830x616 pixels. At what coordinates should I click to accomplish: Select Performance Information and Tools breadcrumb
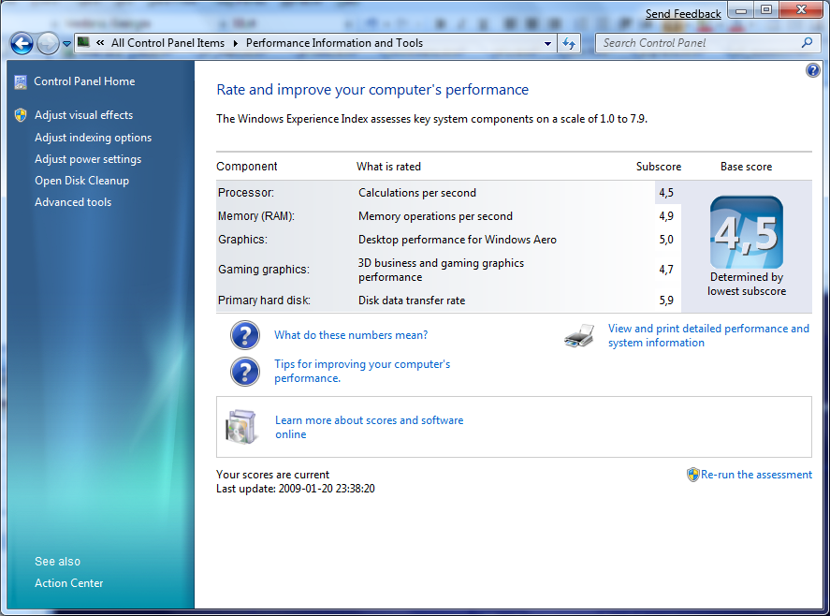click(x=335, y=43)
